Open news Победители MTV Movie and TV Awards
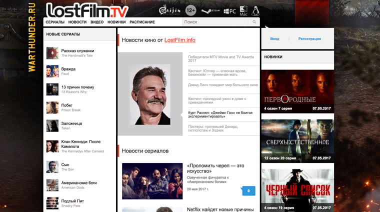 click(221, 58)
